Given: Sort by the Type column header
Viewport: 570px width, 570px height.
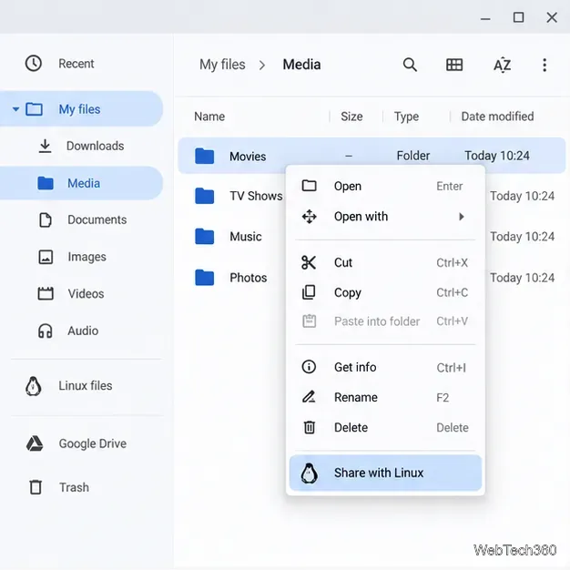Looking at the screenshot, I should point(406,117).
